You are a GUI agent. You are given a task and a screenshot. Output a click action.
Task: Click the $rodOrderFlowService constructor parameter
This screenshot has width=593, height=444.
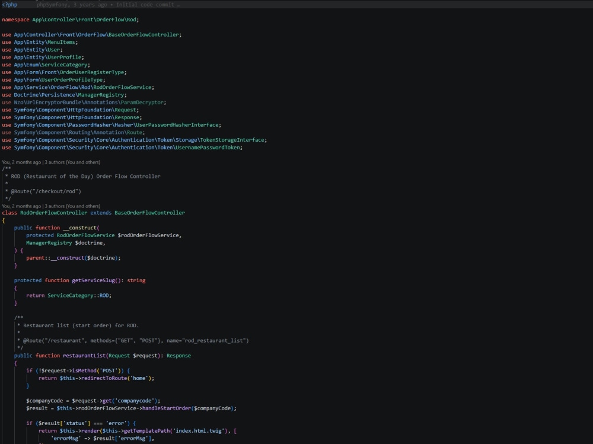pos(149,235)
